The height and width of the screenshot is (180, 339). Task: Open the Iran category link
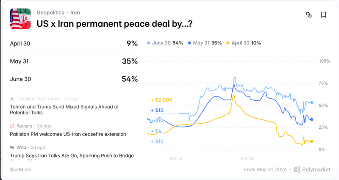(x=75, y=12)
